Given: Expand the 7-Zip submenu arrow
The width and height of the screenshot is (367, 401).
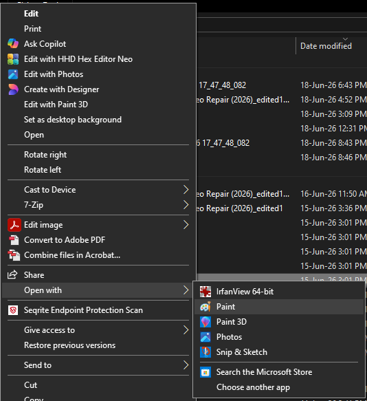Looking at the screenshot, I should [x=186, y=205].
